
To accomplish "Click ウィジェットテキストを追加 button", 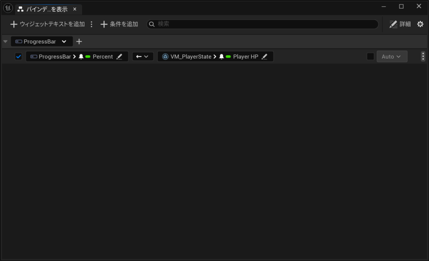I will click(x=47, y=24).
